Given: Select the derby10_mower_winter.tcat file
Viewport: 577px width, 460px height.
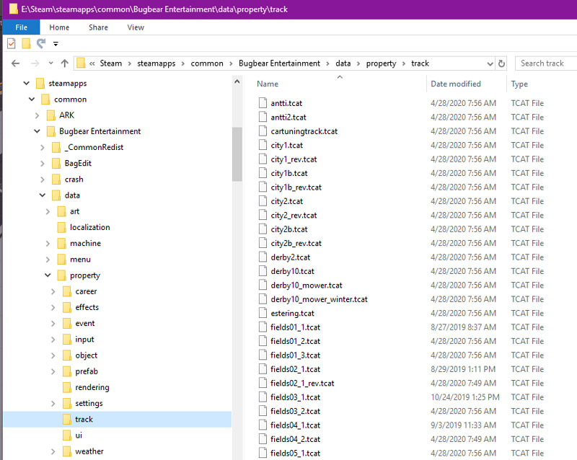Looking at the screenshot, I should point(319,299).
